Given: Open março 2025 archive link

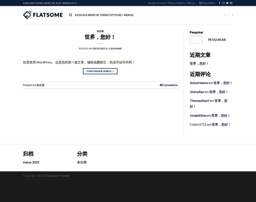Looking at the screenshot, I should (x=31, y=162).
